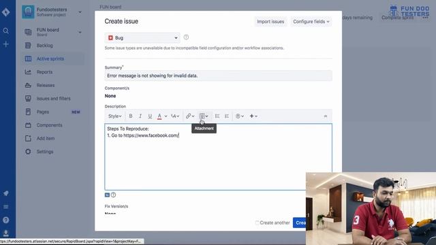Click the Reports chart icon
This screenshot has height=245, width=436.
(x=28, y=72)
